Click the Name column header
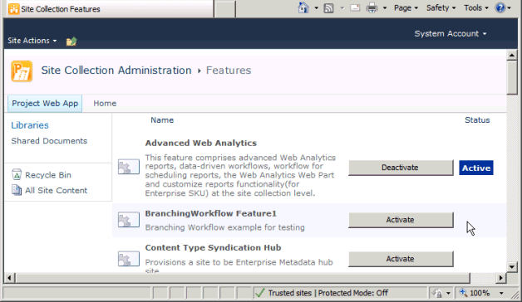This screenshot has height=302, width=522. pyautogui.click(x=162, y=120)
